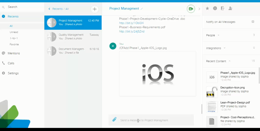The width and height of the screenshot is (260, 131).
Task: Click Notify on All Messages label
Action: (x=221, y=22)
